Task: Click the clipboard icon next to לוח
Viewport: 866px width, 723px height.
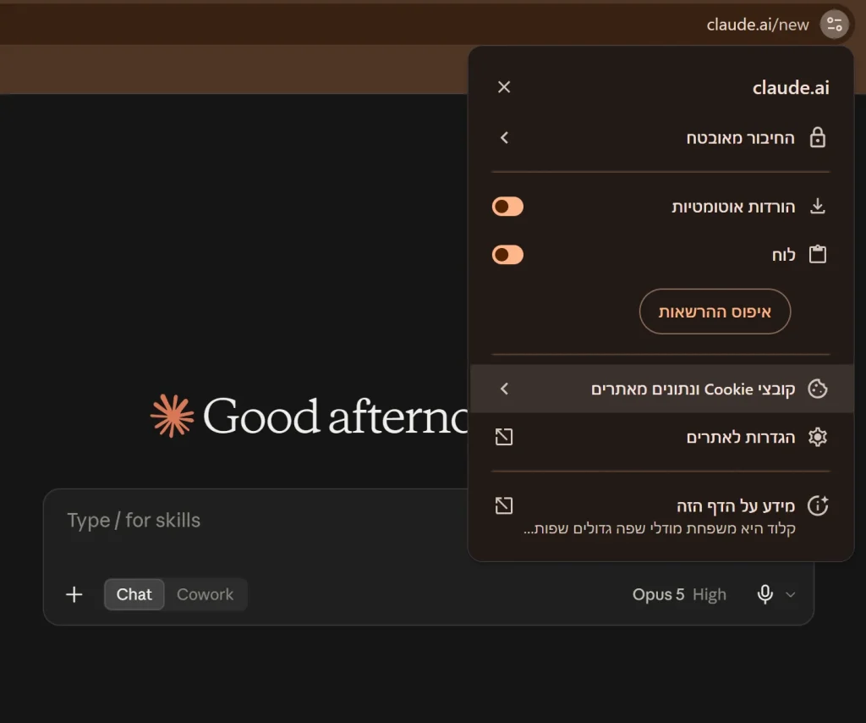Action: point(818,254)
